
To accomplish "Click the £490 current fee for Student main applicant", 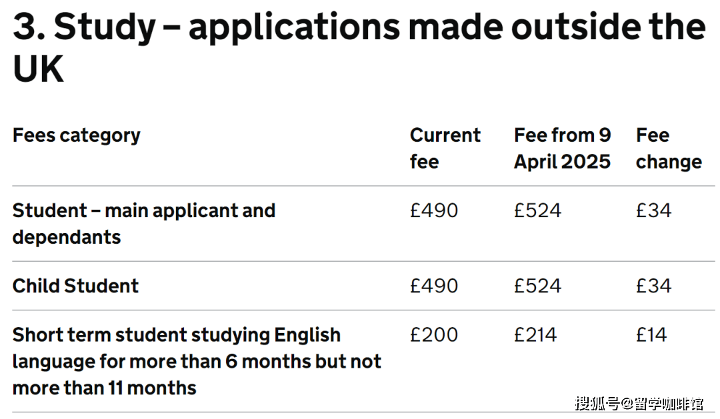I will tap(434, 210).
